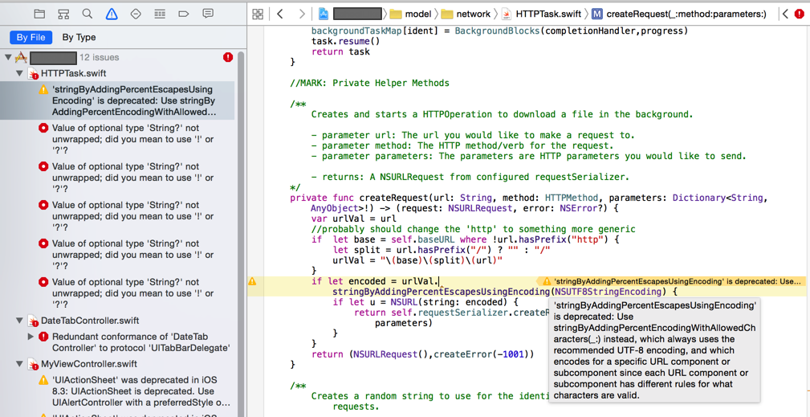Collapse the DateTabController.swift issue group

(19, 321)
